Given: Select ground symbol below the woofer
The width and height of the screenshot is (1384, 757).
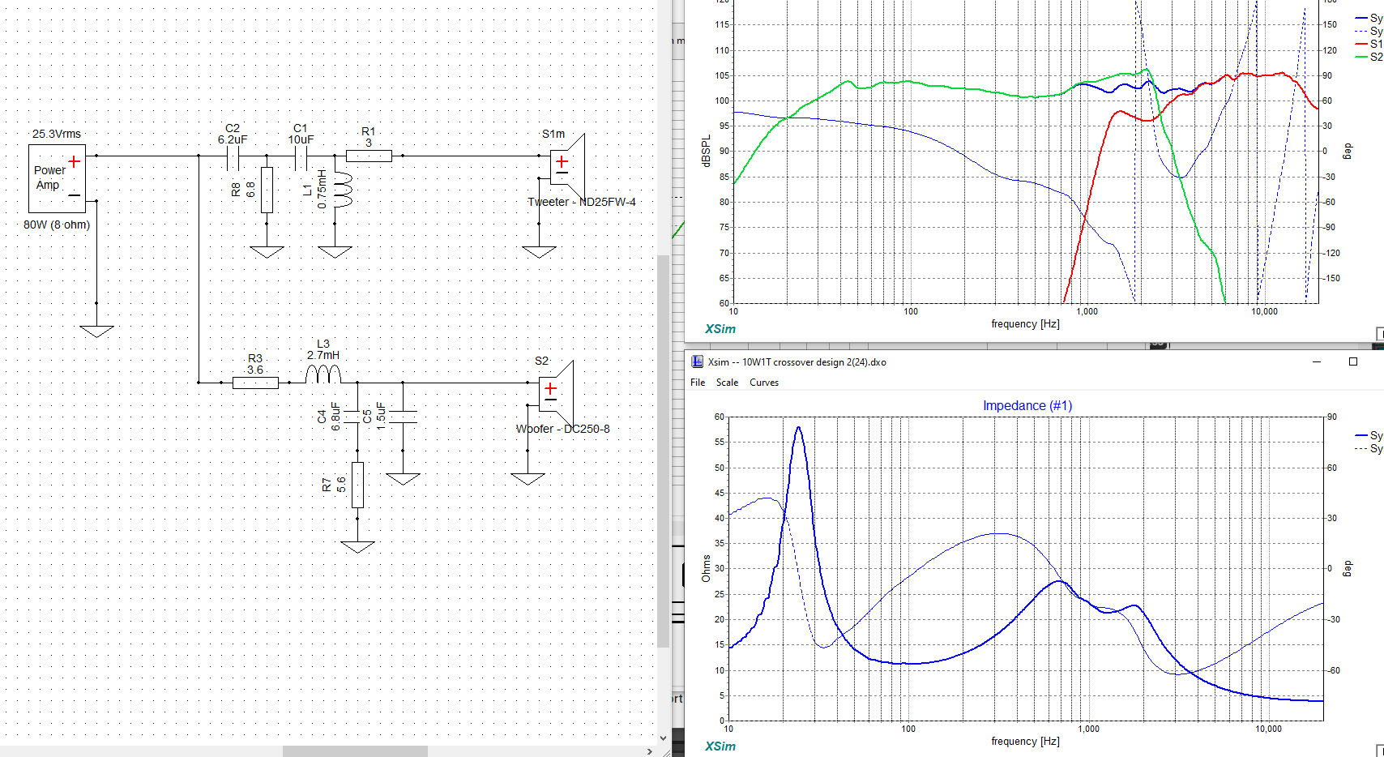Looking at the screenshot, I should (528, 479).
